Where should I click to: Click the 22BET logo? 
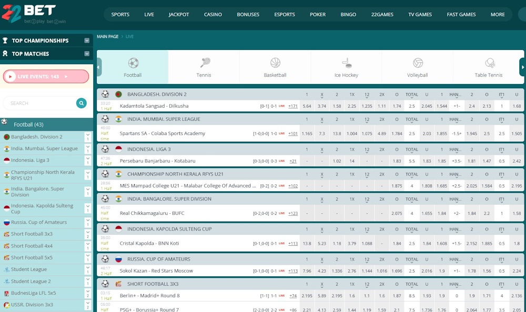34,14
